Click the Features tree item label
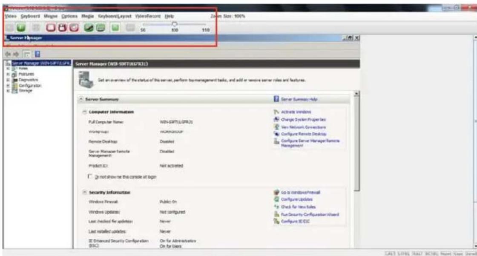Viewport: 477px width, 256px height. click(x=26, y=74)
